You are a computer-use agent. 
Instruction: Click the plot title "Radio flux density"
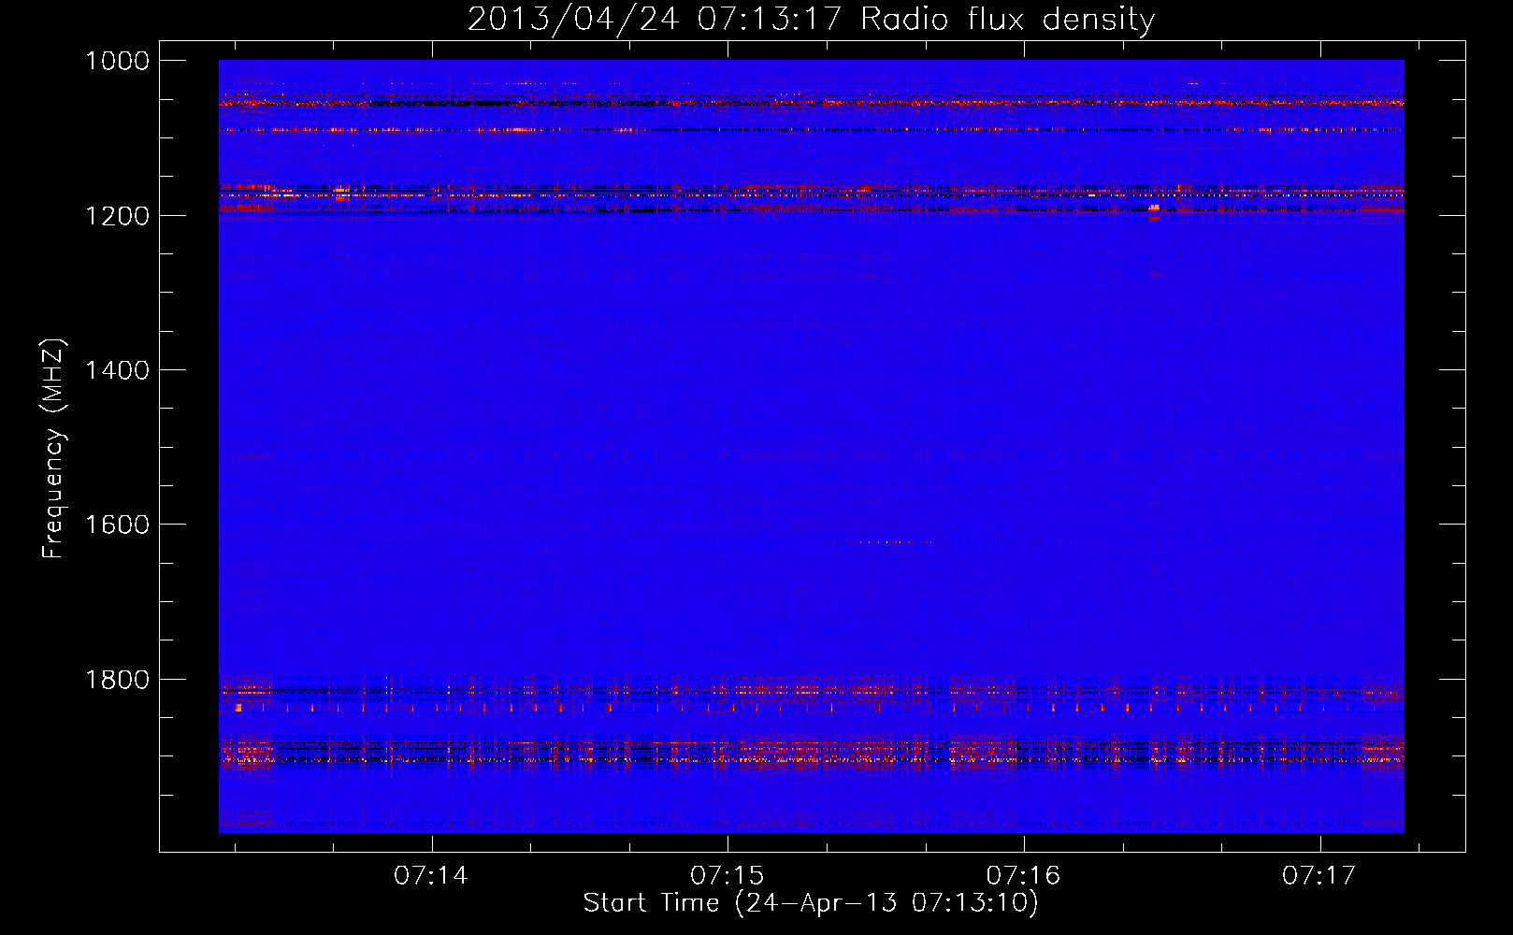(1007, 19)
